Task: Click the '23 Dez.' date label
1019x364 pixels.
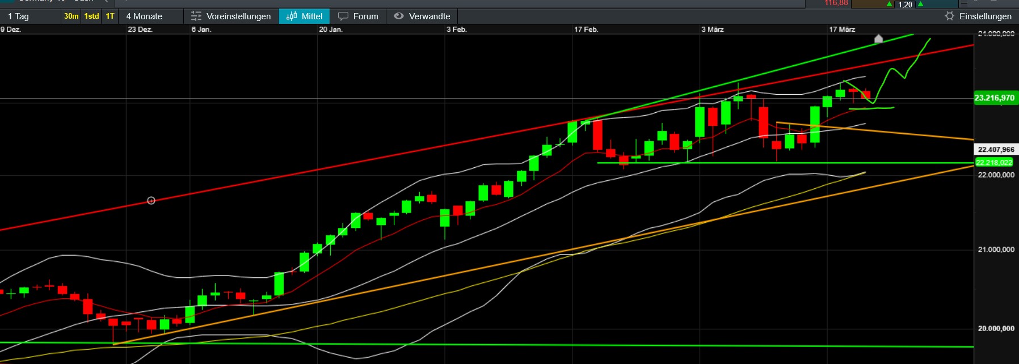Action: click(x=140, y=29)
